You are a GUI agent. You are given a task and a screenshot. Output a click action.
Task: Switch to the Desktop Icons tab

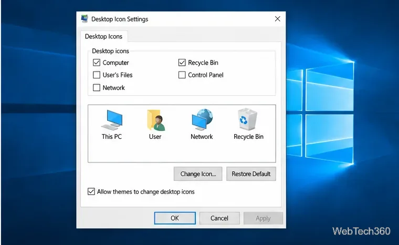point(103,36)
